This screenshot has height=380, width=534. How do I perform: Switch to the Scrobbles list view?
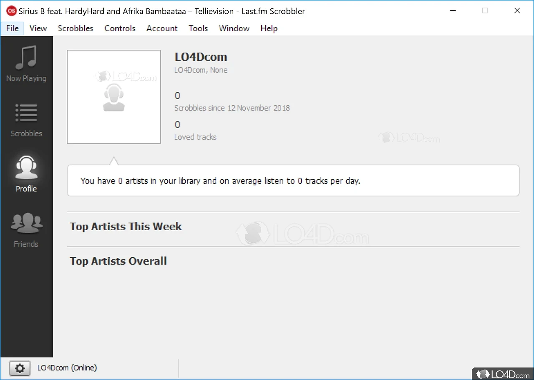[26, 120]
